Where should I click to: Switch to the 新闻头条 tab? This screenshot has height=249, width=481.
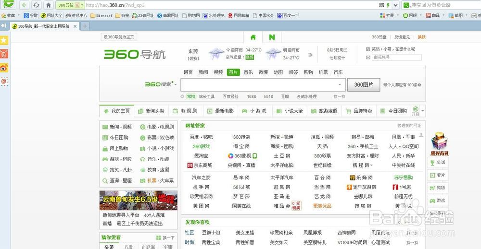[152, 111]
